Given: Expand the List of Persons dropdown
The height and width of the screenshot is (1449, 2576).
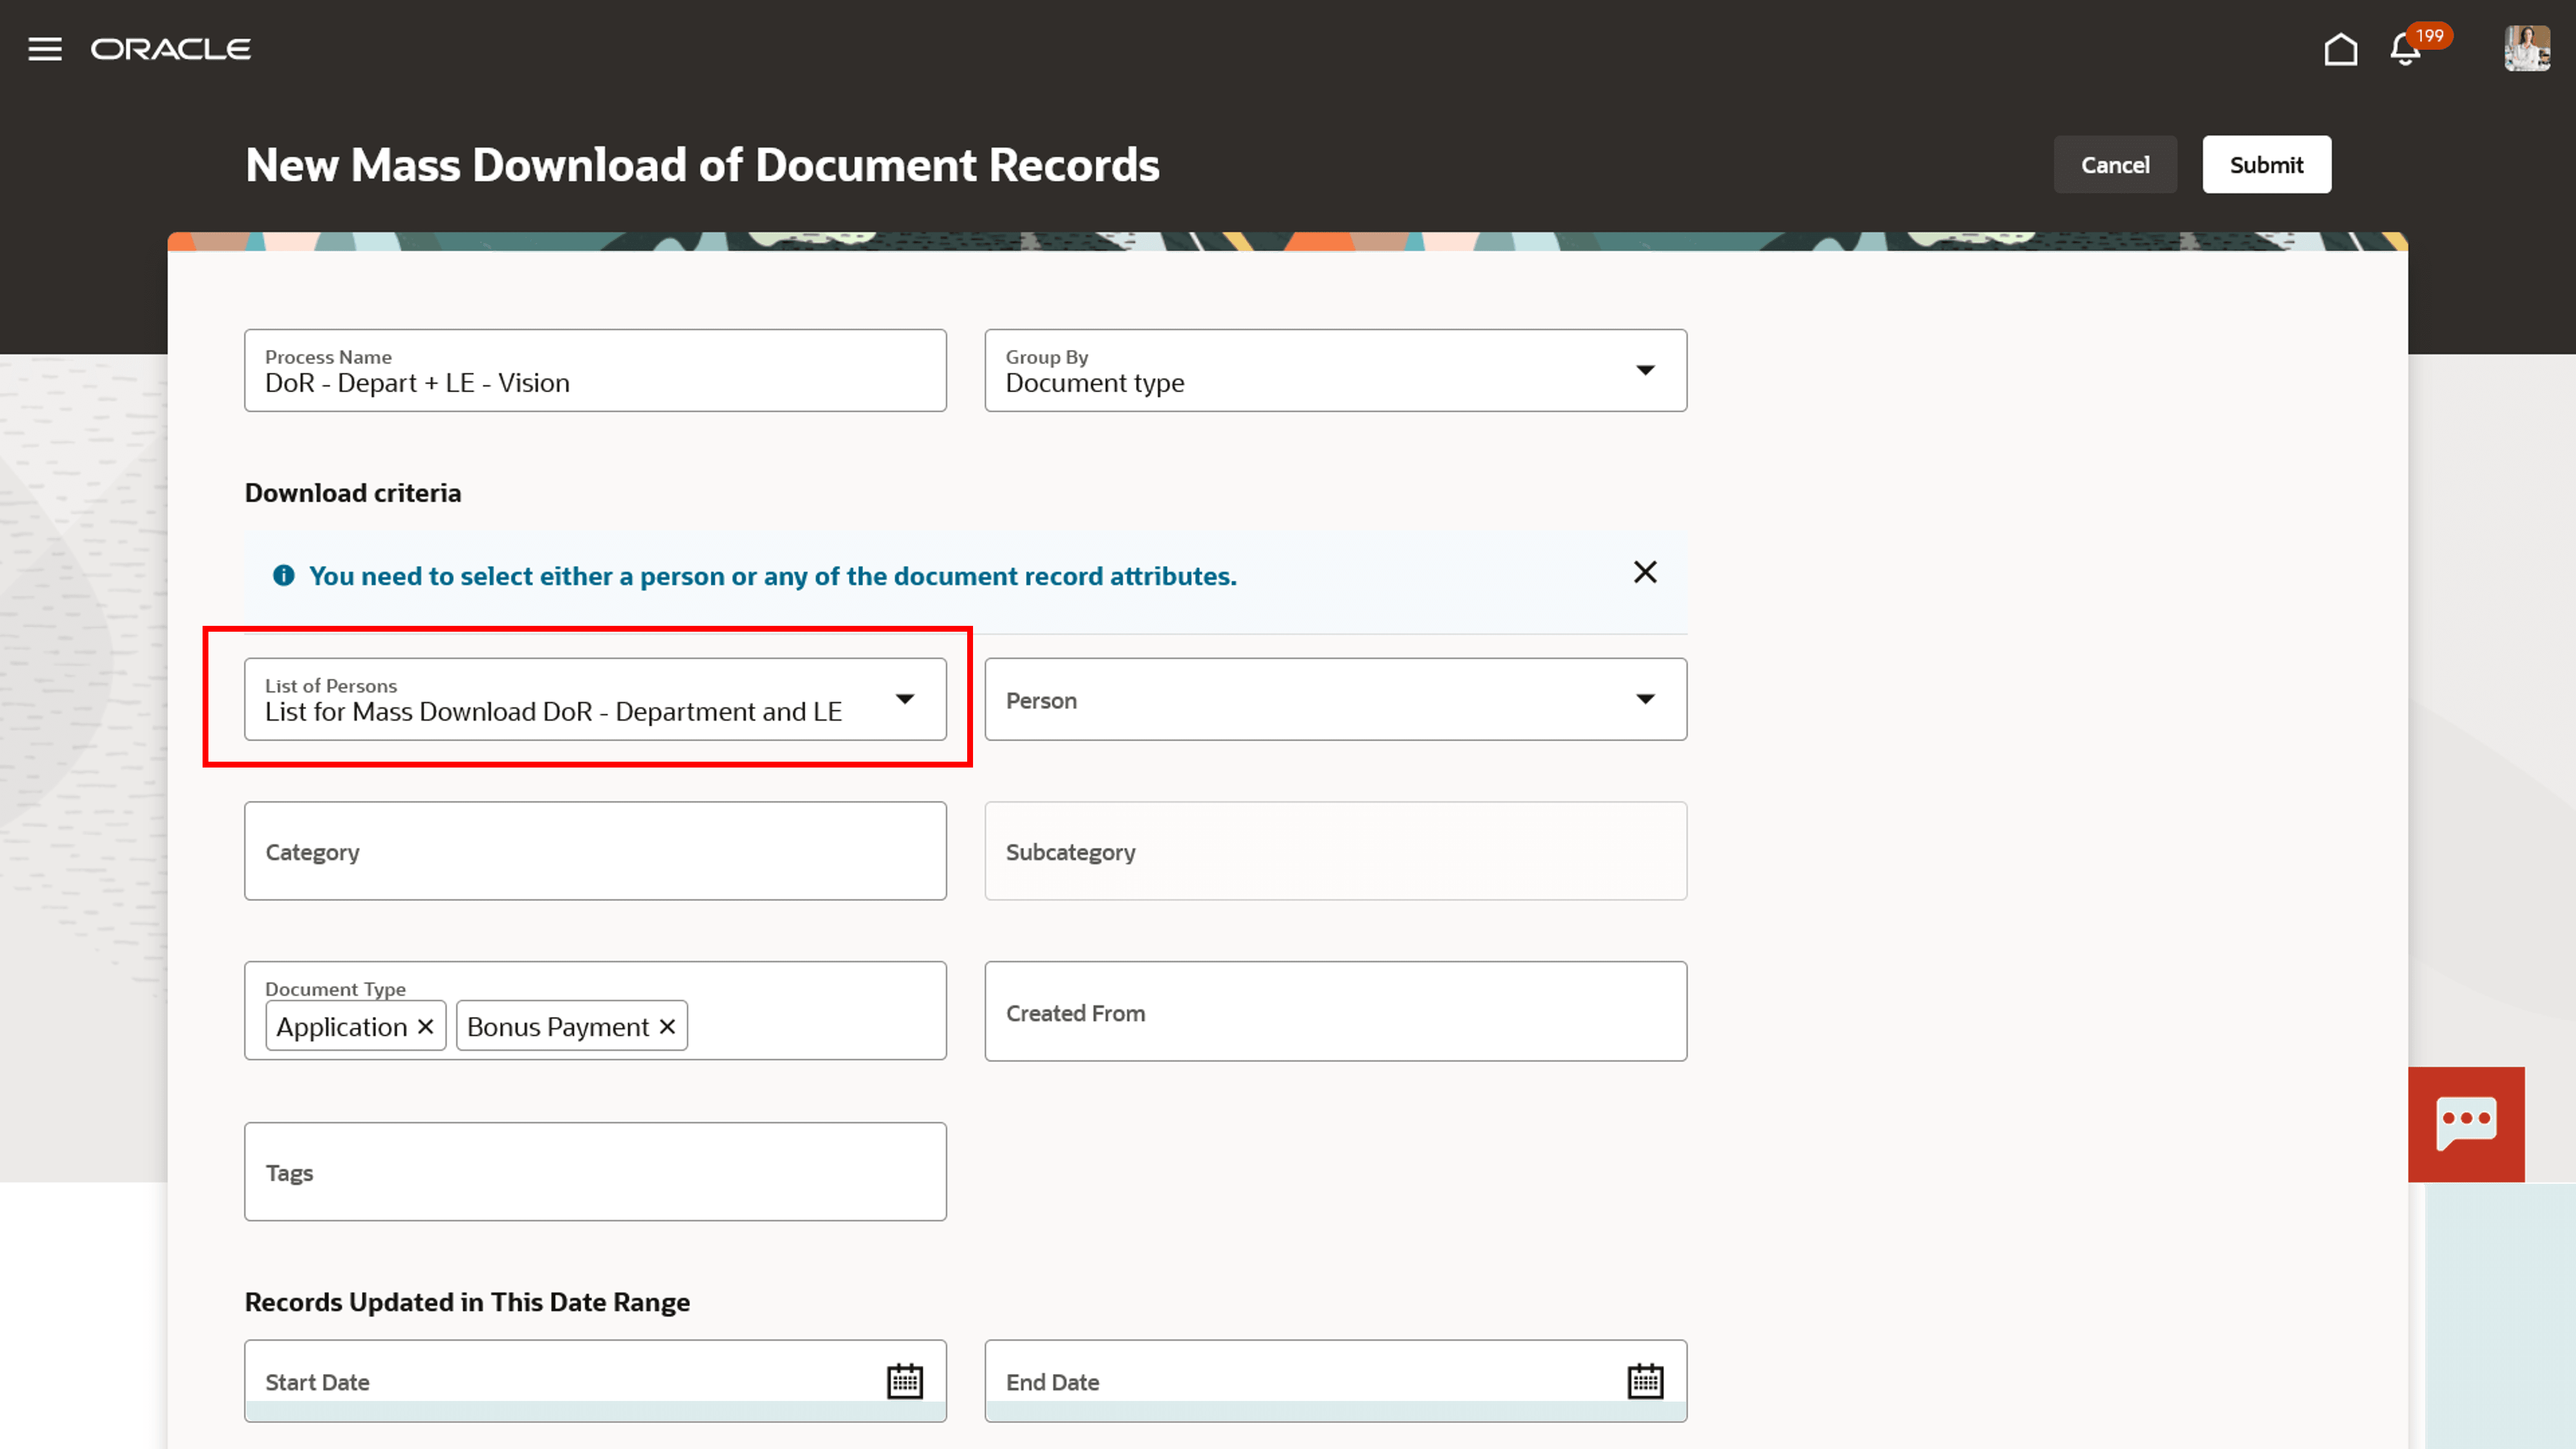Looking at the screenshot, I should (x=905, y=699).
